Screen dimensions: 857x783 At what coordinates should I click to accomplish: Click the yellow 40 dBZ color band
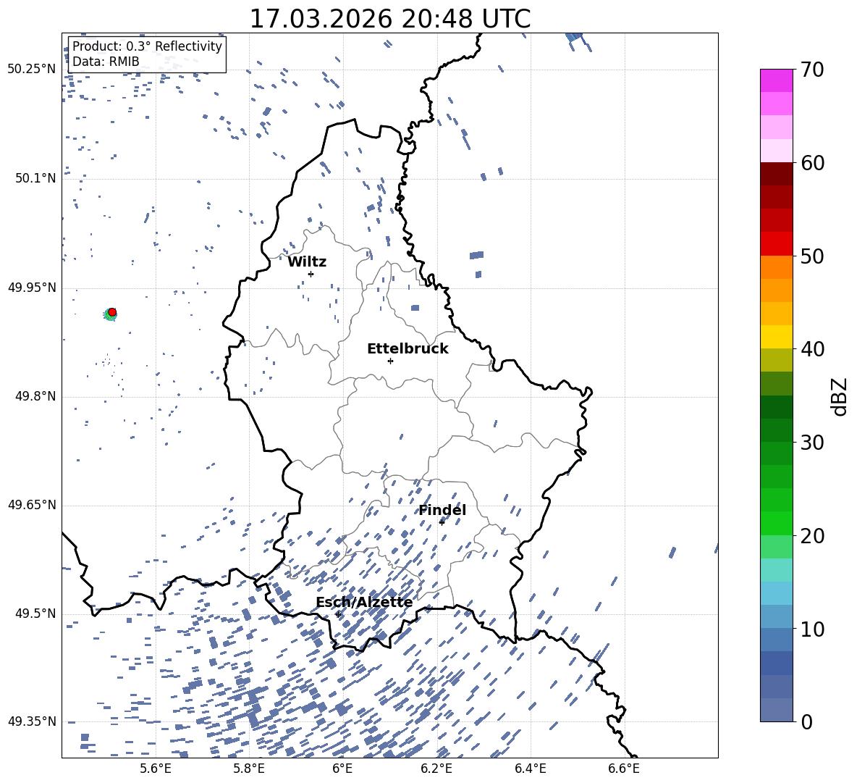(x=777, y=337)
